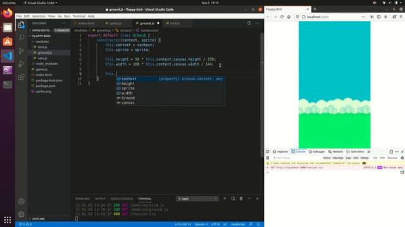Open the Extensions view
405x227 pixels.
[x=21, y=77]
